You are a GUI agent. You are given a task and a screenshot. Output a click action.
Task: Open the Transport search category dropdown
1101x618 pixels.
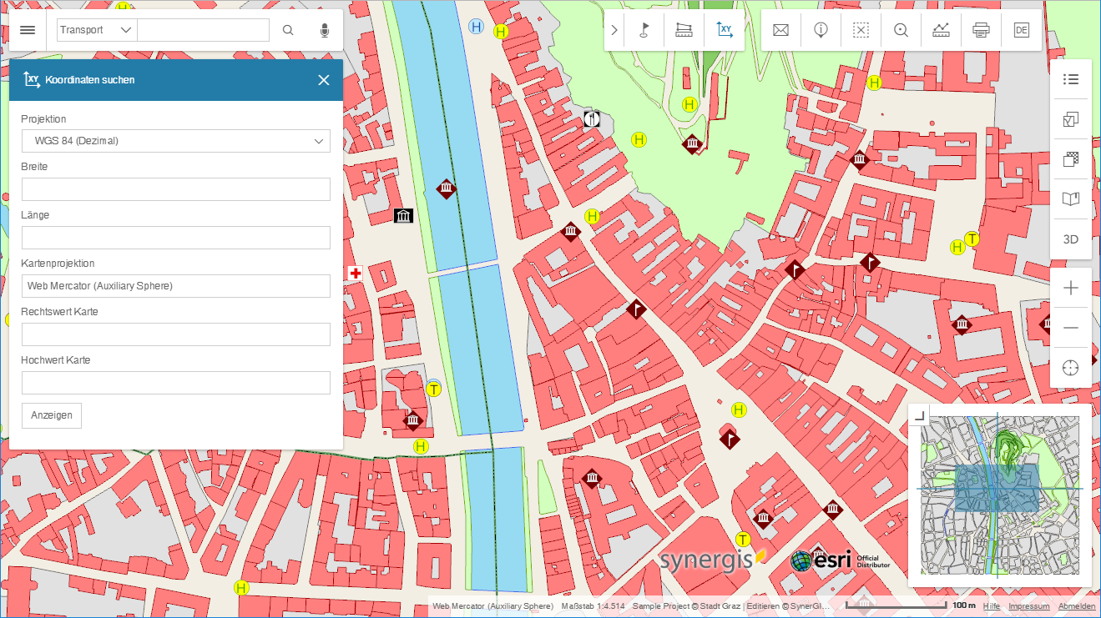(97, 30)
